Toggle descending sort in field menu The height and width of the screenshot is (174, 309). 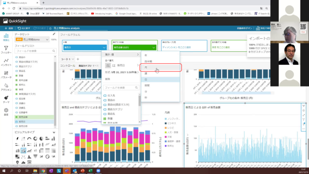(114, 65)
